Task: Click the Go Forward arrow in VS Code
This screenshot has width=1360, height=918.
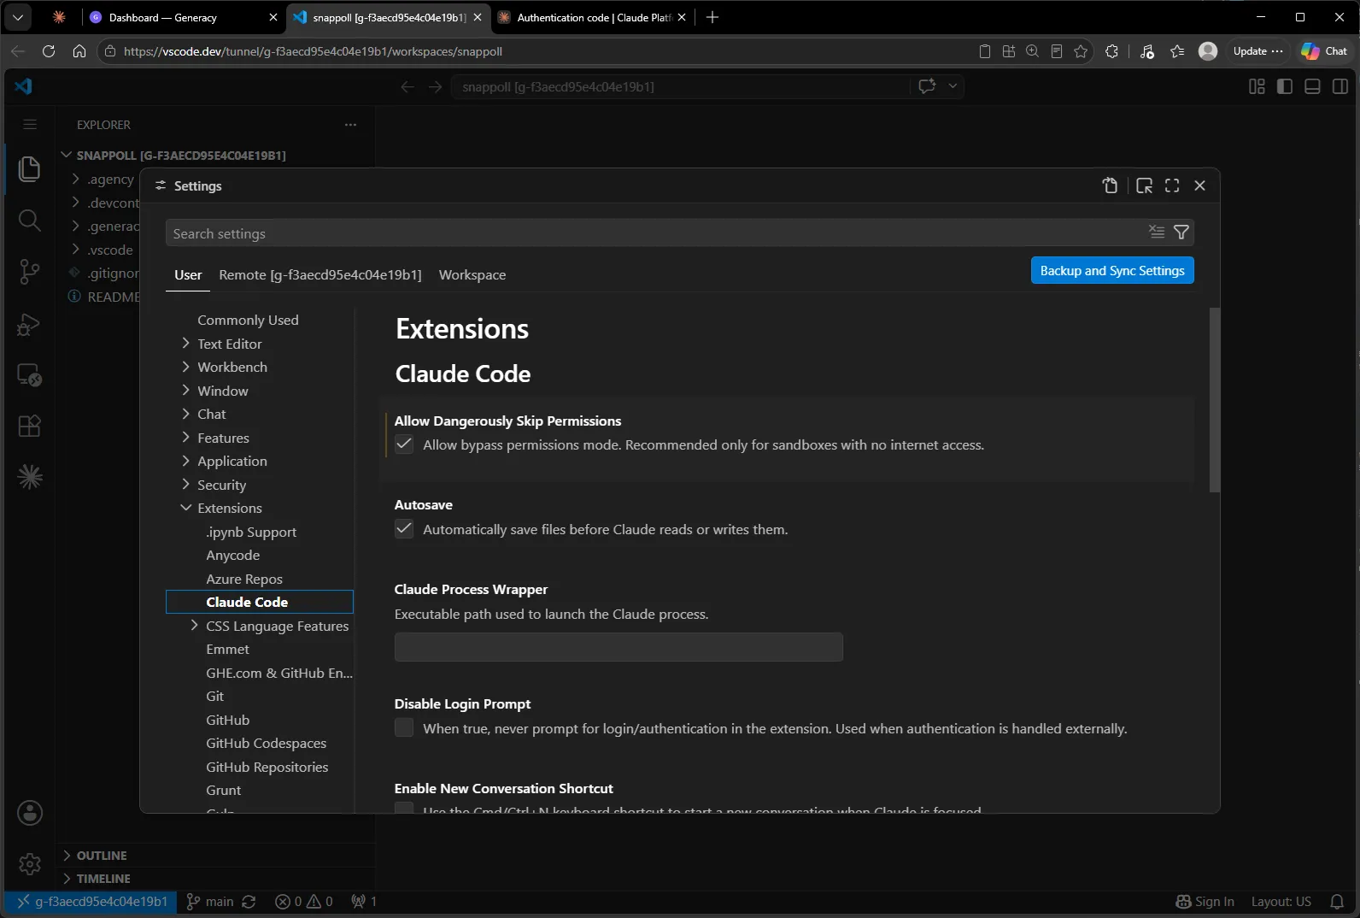Action: pos(435,86)
